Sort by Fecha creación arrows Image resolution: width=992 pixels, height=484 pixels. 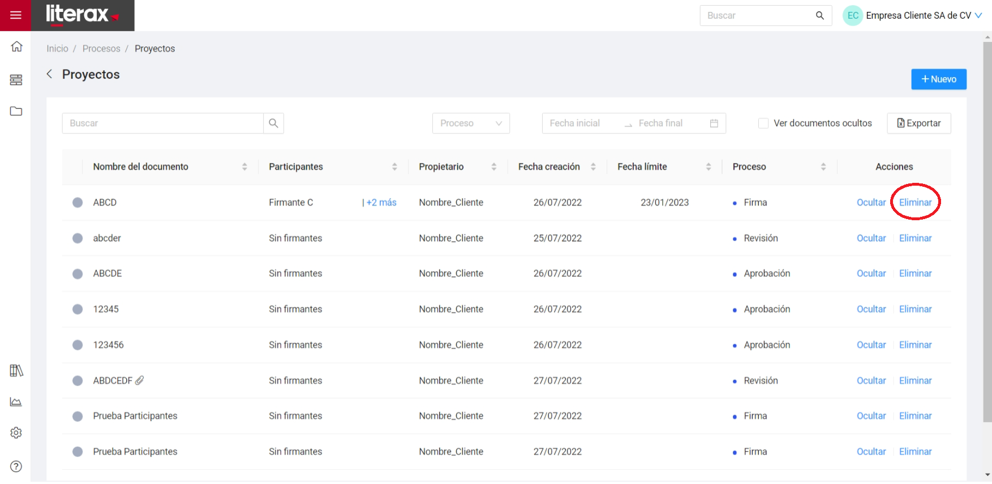click(593, 166)
